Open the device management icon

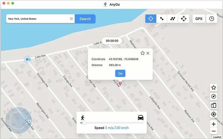[213, 105]
